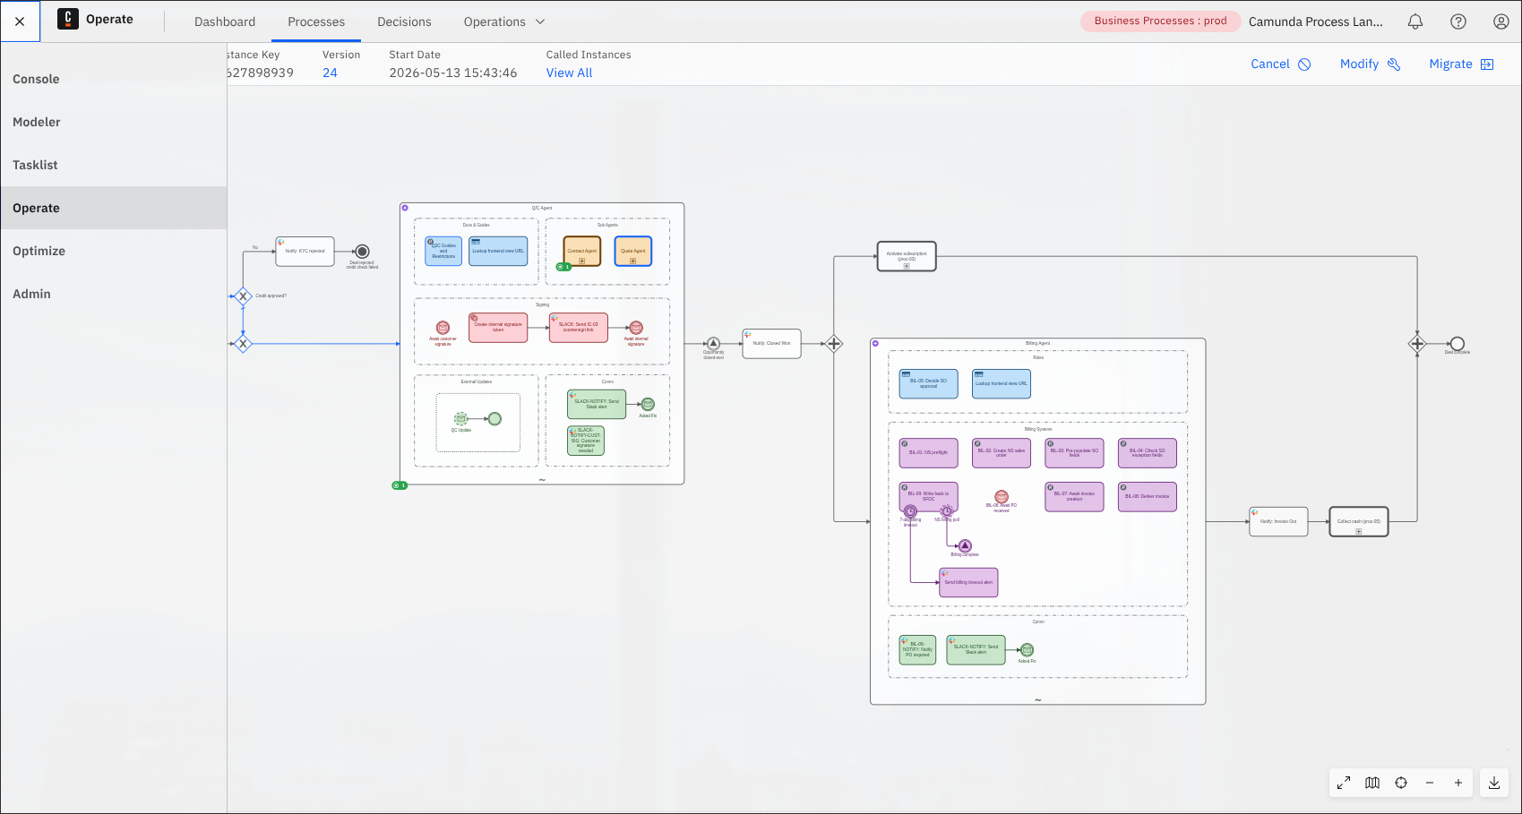Select the Await internal signature event
The width and height of the screenshot is (1522, 814).
[636, 328]
